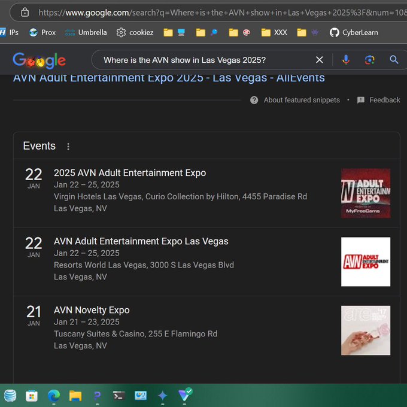This screenshot has height=407, width=407.
Task: Open the Proton VPN taskbar icon
Action: [x=185, y=395]
